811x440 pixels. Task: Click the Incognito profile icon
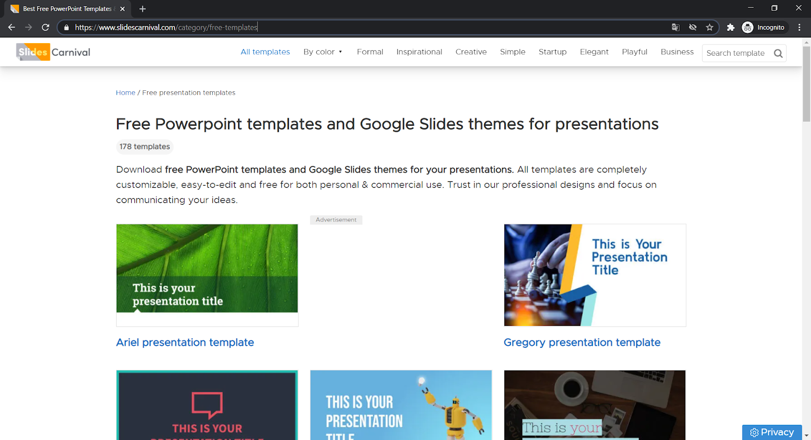[748, 27]
